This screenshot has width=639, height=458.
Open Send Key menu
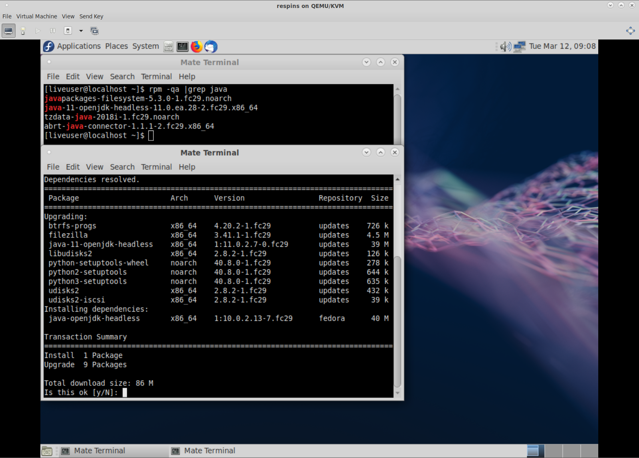point(91,16)
